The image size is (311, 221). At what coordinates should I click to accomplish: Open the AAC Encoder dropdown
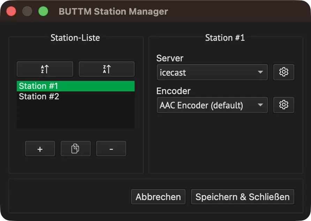pyautogui.click(x=212, y=105)
